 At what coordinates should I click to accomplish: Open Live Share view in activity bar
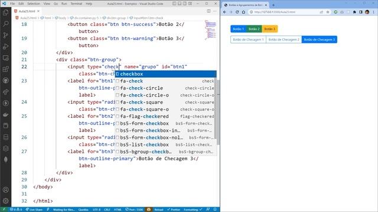click(5, 92)
